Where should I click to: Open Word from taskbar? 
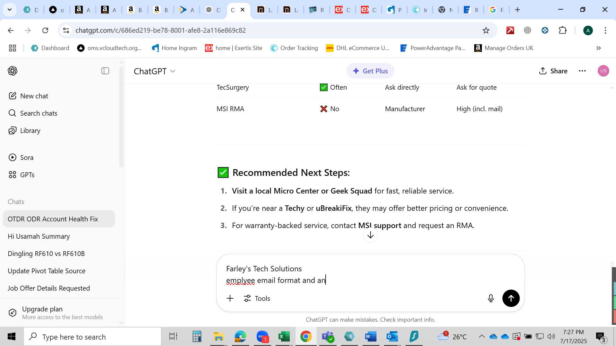(x=371, y=336)
